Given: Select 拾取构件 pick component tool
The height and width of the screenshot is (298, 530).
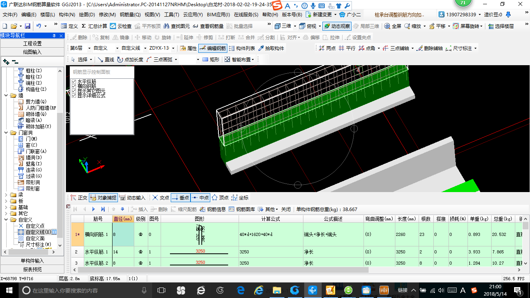Looking at the screenshot, I should pos(271,48).
